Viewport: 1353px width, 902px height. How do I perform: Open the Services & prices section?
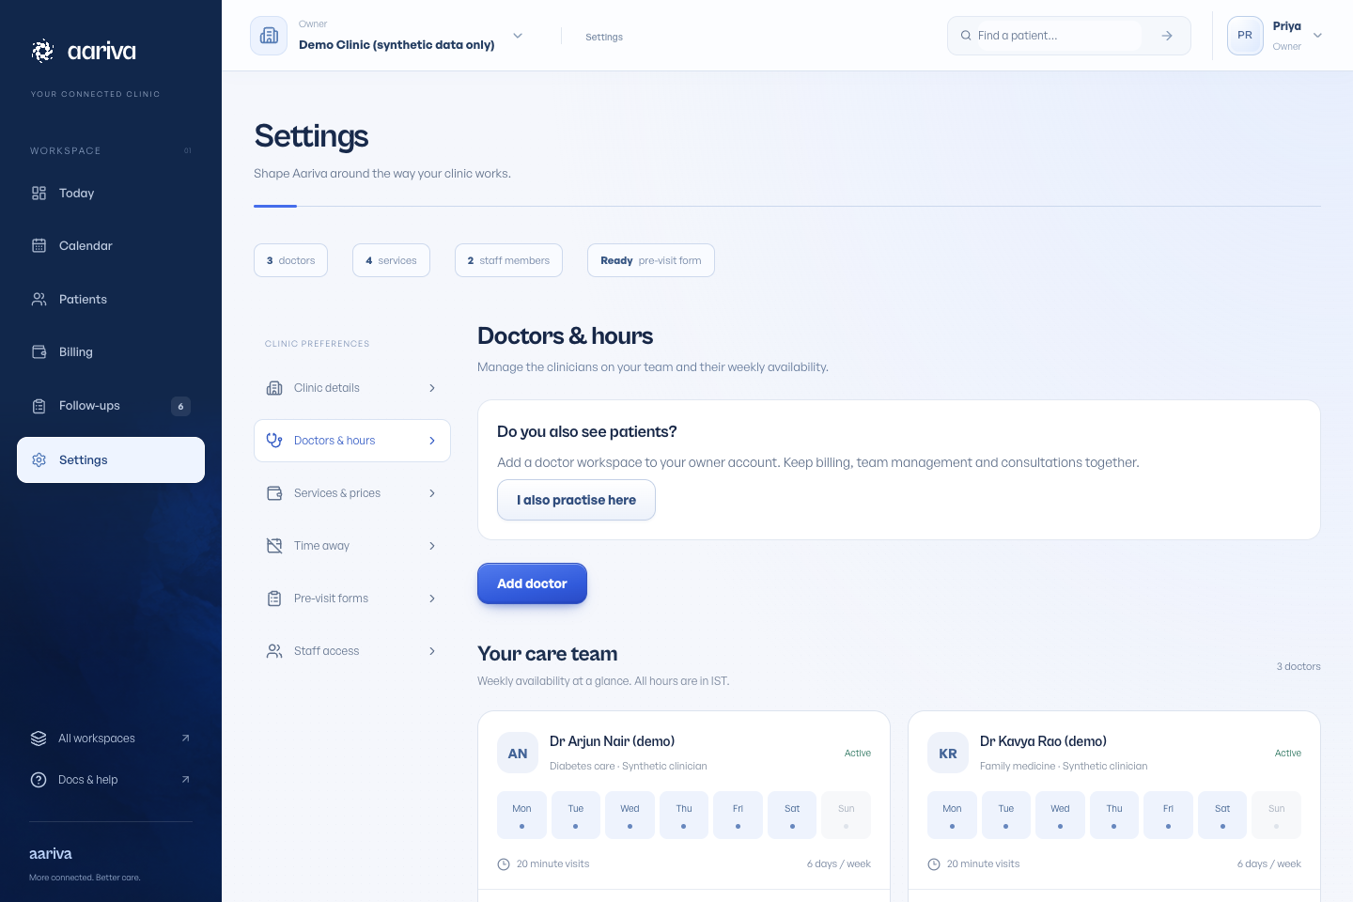coord(352,493)
